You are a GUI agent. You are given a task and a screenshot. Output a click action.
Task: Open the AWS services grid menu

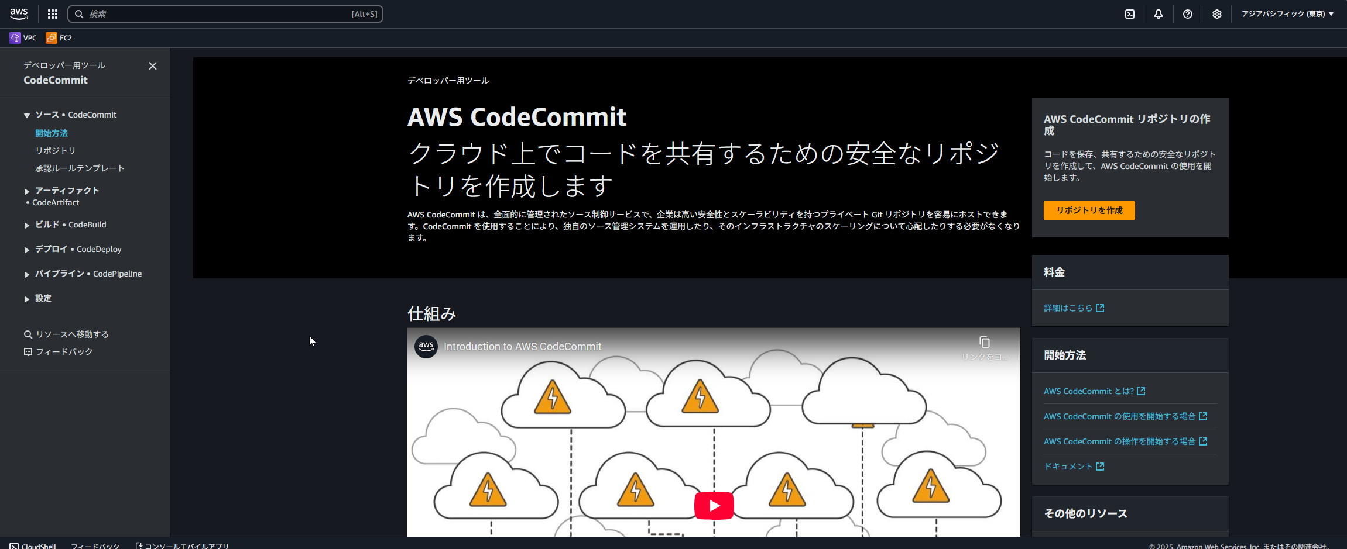52,13
